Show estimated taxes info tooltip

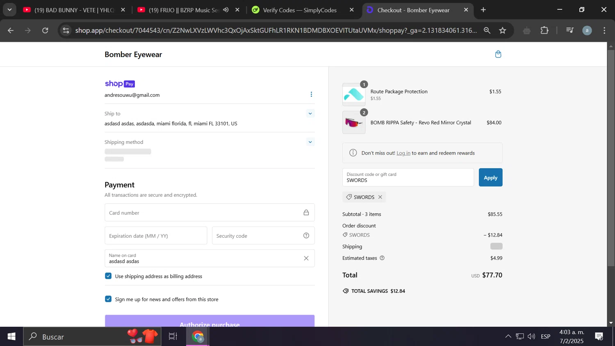382,258
